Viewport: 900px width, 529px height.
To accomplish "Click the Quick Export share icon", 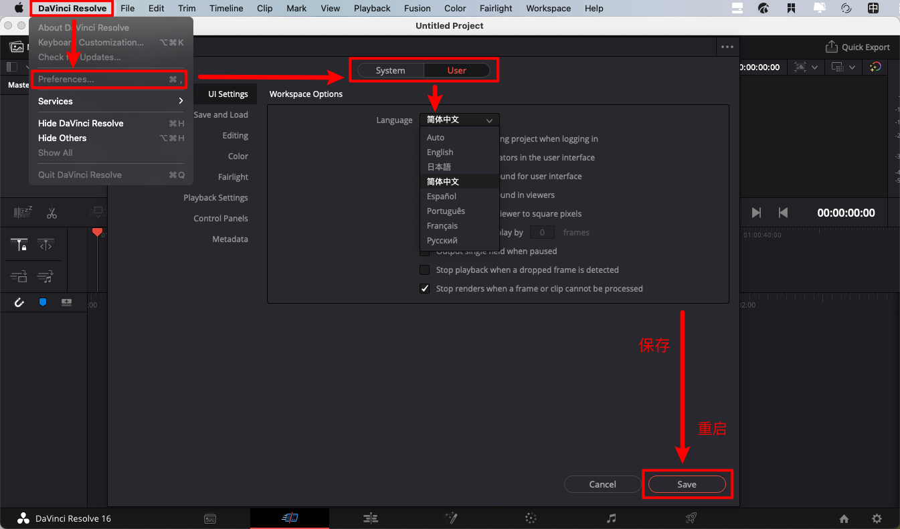I will 831,47.
